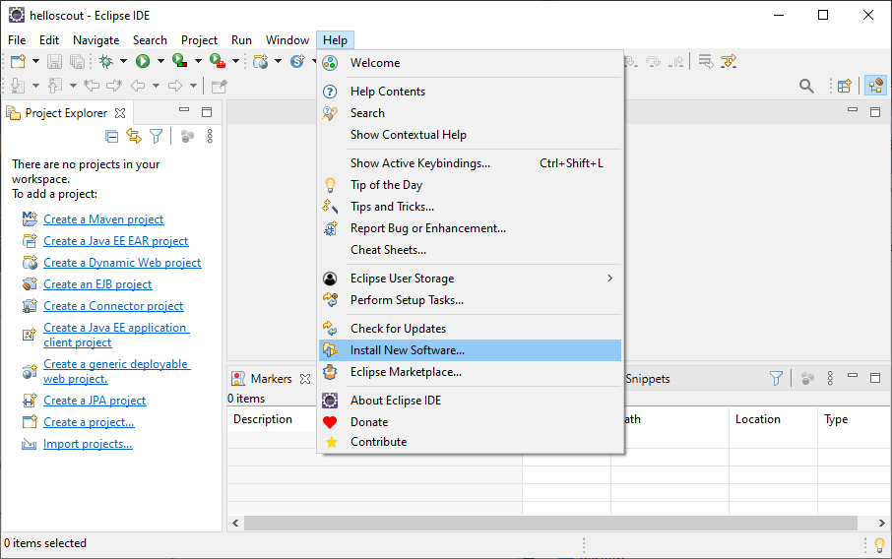
Task: Click the Pin Editor toolbar icon
Action: [x=219, y=87]
